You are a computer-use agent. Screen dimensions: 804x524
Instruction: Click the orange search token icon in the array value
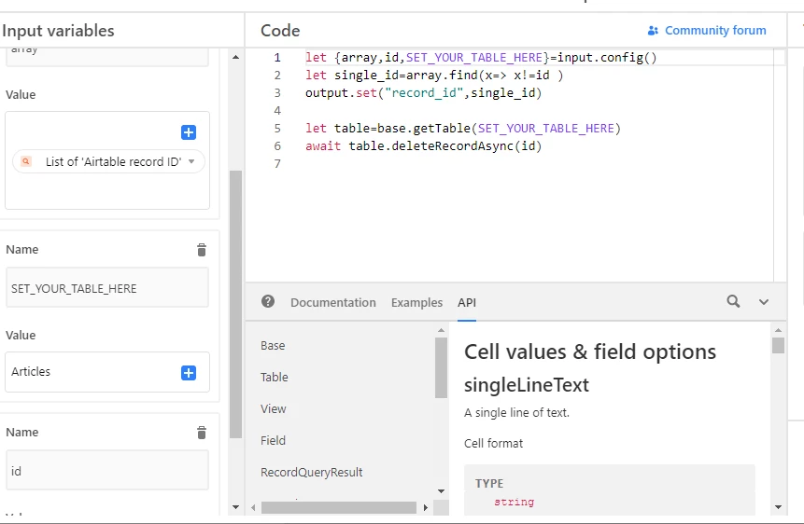click(x=26, y=161)
